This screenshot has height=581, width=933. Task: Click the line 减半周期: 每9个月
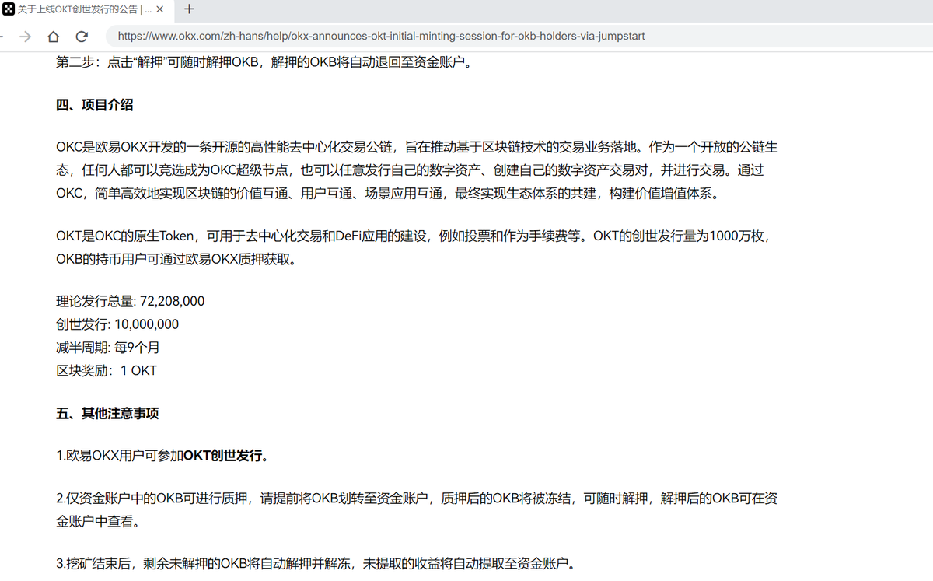pyautogui.click(x=108, y=348)
